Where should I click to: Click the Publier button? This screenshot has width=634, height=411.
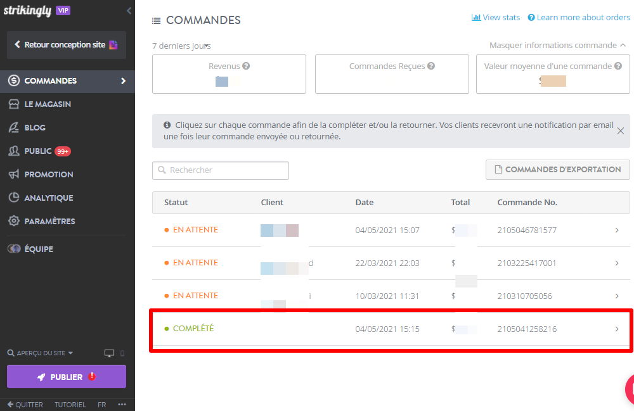coord(67,377)
